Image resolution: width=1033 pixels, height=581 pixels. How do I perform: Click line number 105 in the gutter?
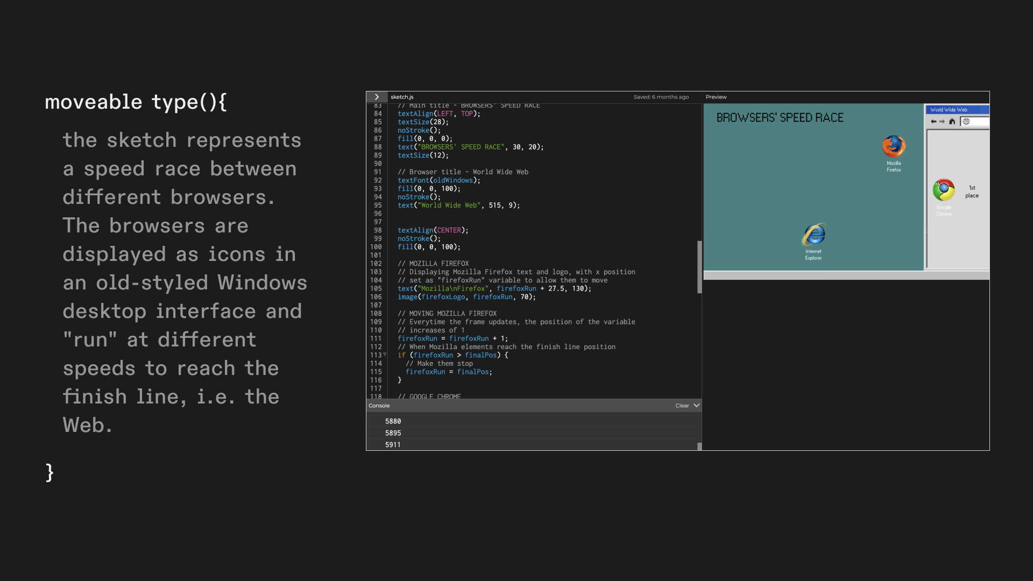[376, 289]
